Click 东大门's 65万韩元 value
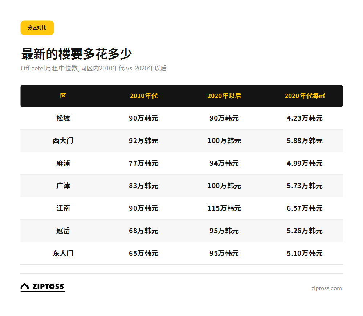Screen dimensions: 363x316 point(143,253)
